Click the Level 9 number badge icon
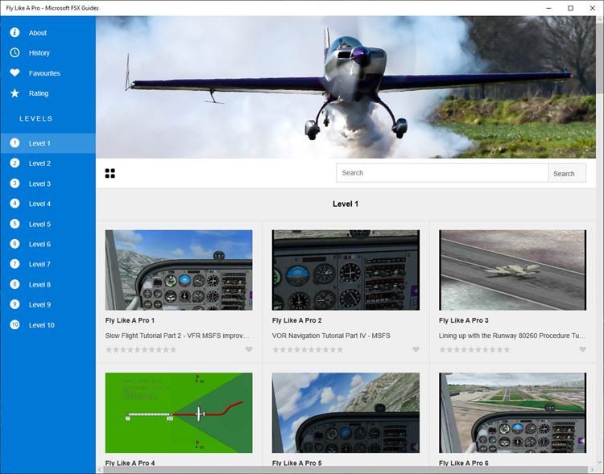This screenshot has width=604, height=474. [14, 304]
